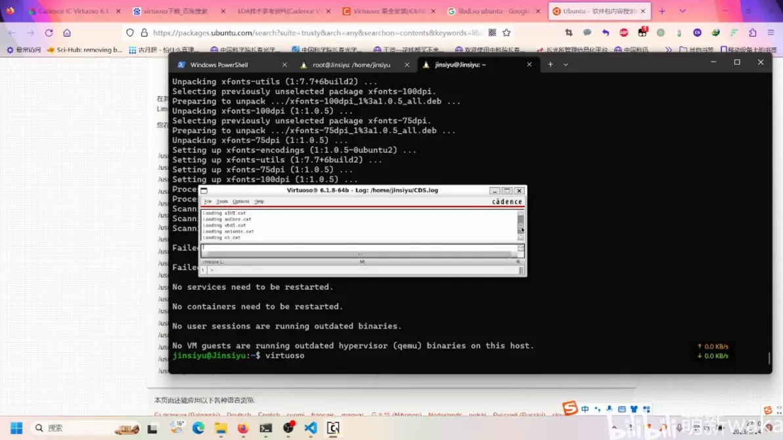Close the jinsiyu@Jinsiyu terminal tab
783x440 pixels.
point(529,64)
